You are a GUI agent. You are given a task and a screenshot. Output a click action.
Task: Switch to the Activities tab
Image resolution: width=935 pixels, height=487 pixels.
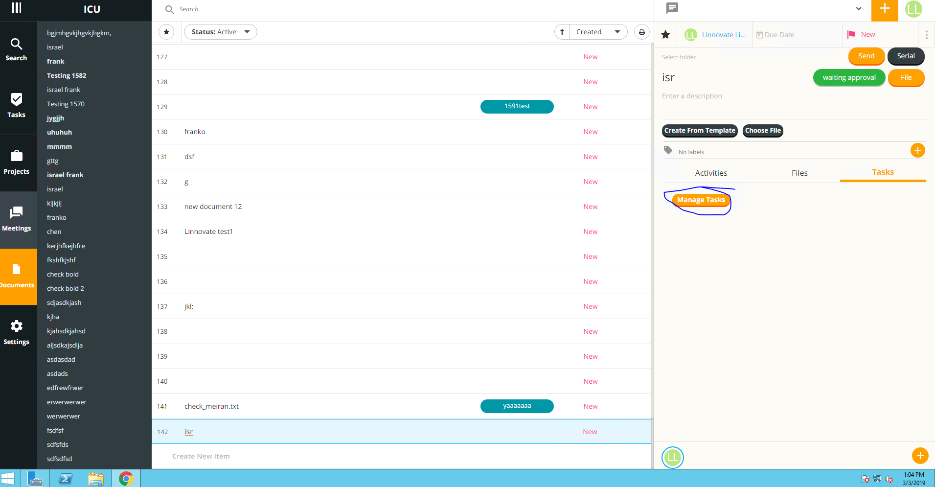click(x=711, y=173)
